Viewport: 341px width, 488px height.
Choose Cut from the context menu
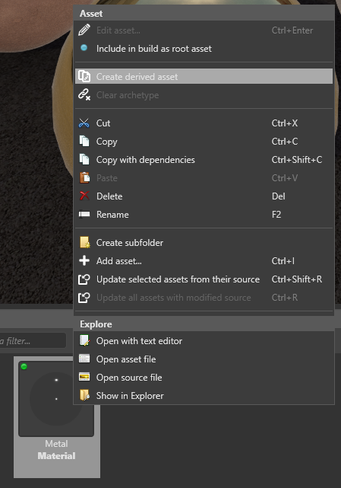point(204,123)
